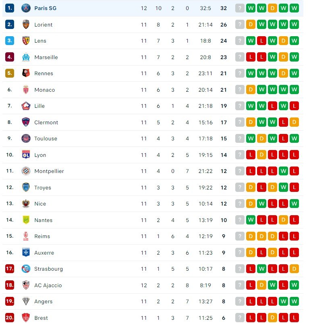Select the Lyon club crest
Viewport: 309px width, 323px height.
(x=26, y=155)
